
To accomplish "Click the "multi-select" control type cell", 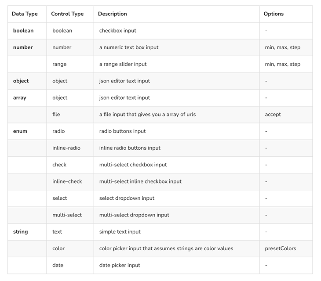I will pos(67,215).
